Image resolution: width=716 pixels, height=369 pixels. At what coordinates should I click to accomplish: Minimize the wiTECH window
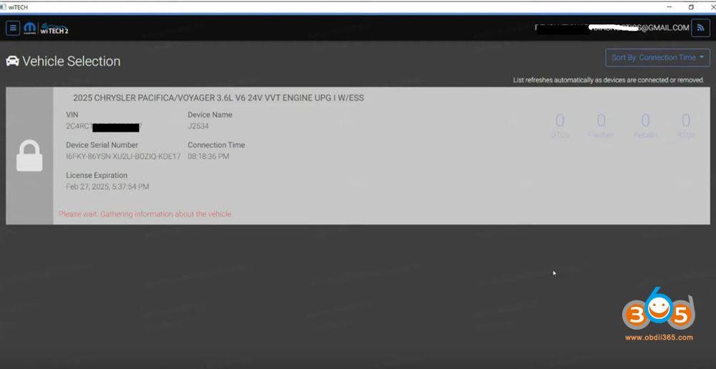tap(669, 7)
